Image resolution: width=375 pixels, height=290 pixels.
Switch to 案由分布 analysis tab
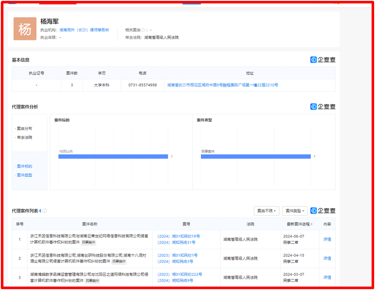24,129
